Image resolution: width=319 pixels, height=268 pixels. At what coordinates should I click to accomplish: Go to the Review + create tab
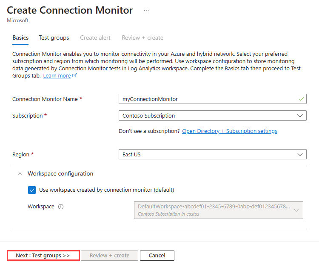coord(142,37)
